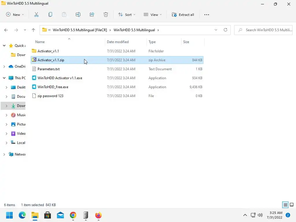This screenshot has width=296, height=222.
Task: Click the Cut scissors icon
Action: [36, 14]
